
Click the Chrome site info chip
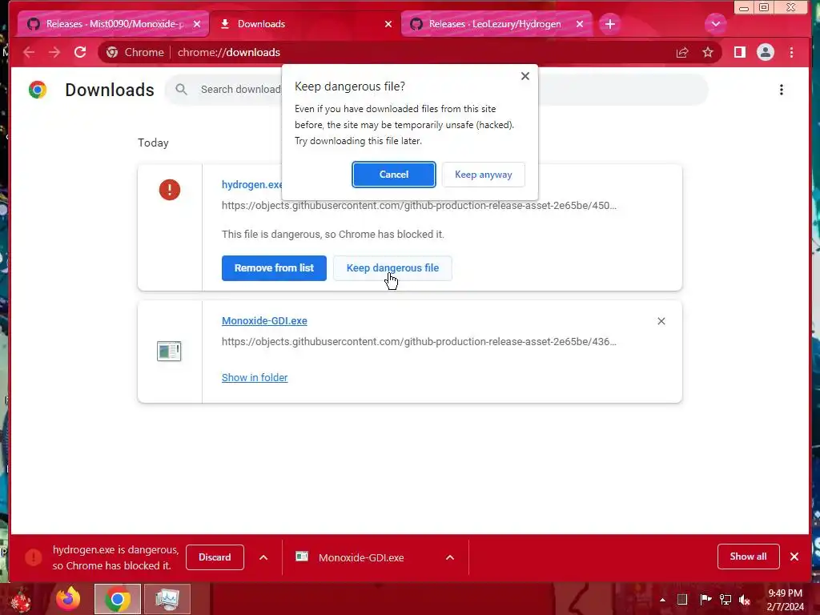click(x=135, y=52)
